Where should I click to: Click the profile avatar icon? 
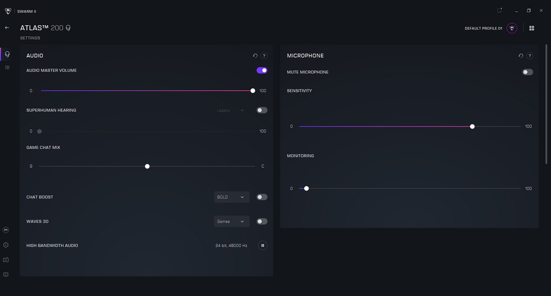click(x=512, y=28)
